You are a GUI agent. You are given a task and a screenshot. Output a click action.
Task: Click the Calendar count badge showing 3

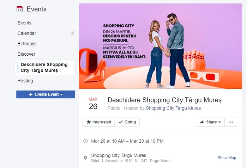point(72,33)
